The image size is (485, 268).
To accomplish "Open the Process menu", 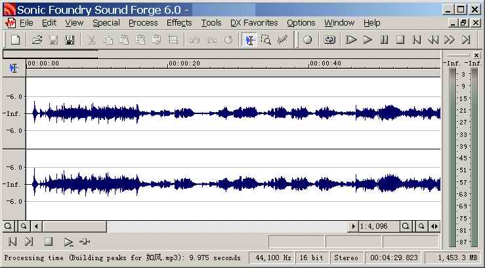I will click(143, 23).
